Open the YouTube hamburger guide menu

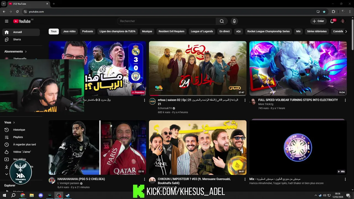[7, 21]
